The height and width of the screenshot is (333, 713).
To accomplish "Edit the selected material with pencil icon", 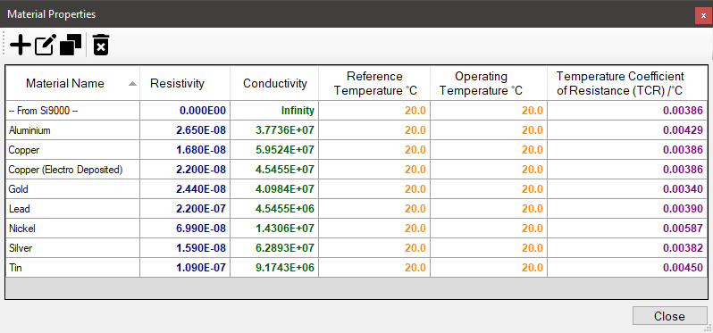I will [46, 45].
